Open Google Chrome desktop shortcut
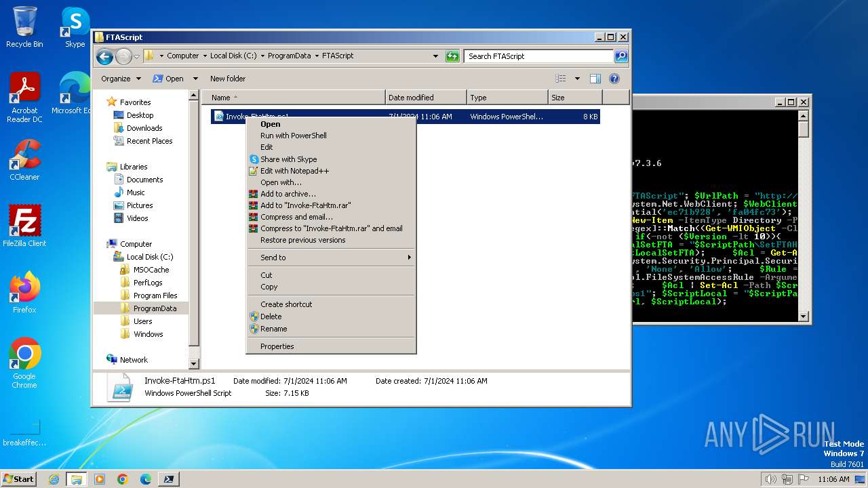Image resolution: width=868 pixels, height=488 pixels. (24, 363)
